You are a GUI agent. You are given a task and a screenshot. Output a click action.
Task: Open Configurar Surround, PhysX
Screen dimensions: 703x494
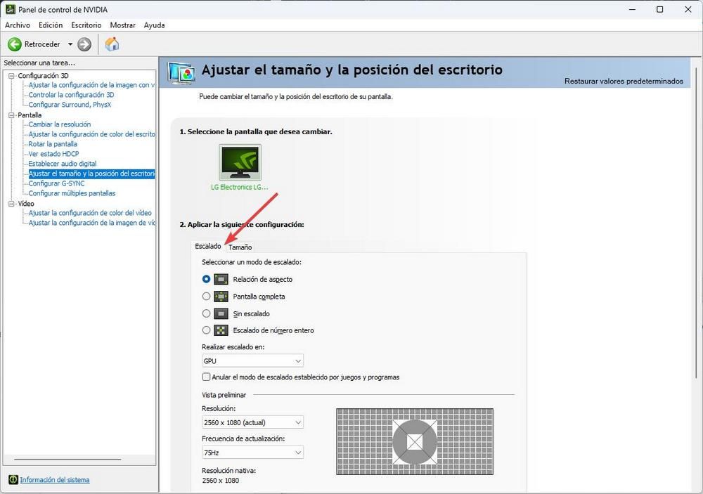click(70, 105)
